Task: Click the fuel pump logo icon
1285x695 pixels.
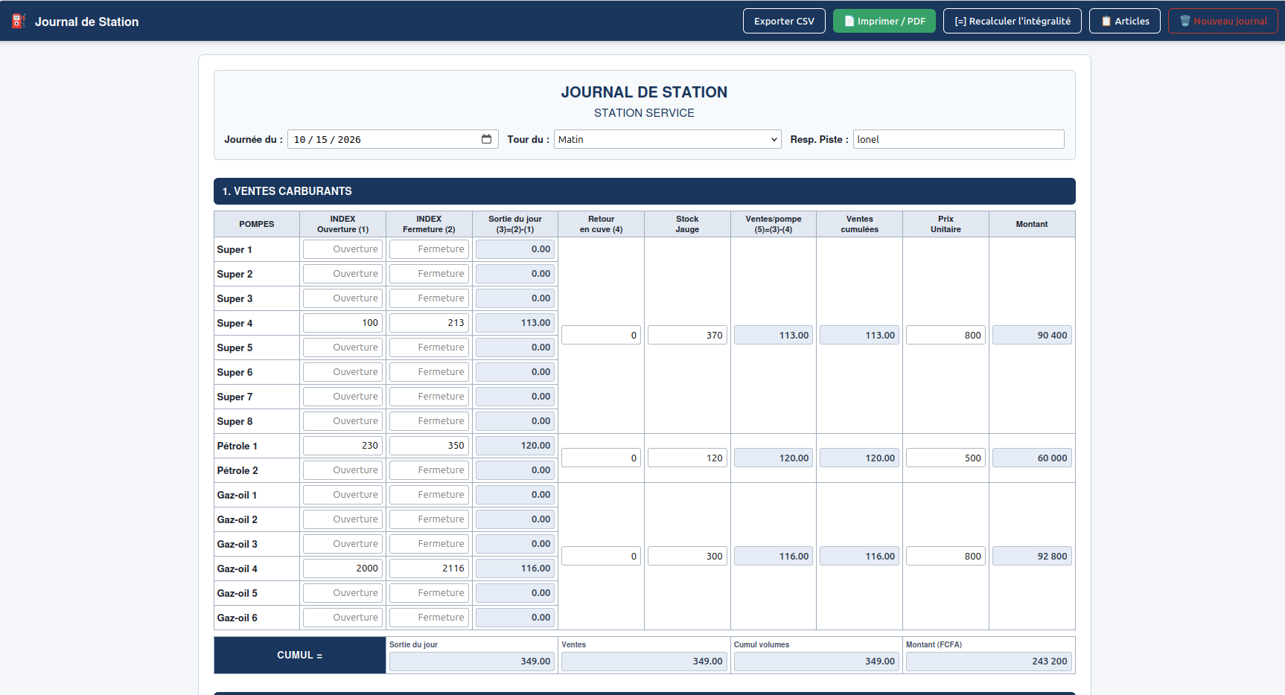Action: point(19,21)
